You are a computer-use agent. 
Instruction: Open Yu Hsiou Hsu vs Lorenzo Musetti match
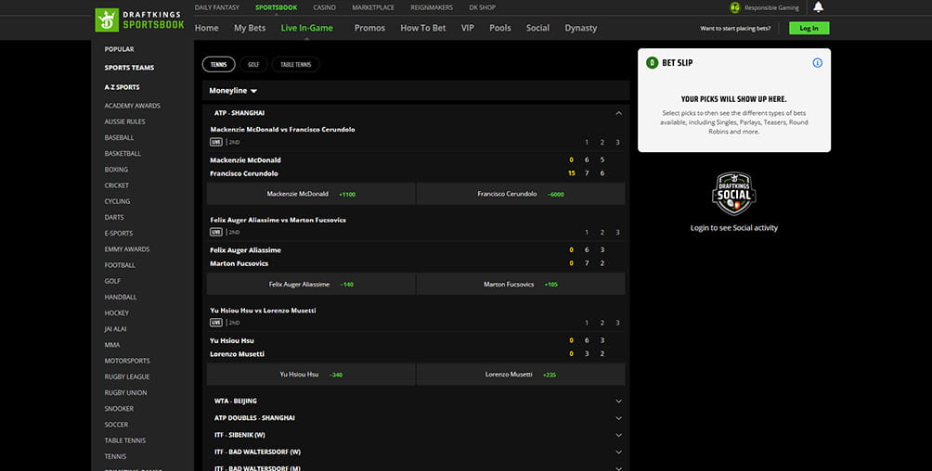tap(263, 311)
